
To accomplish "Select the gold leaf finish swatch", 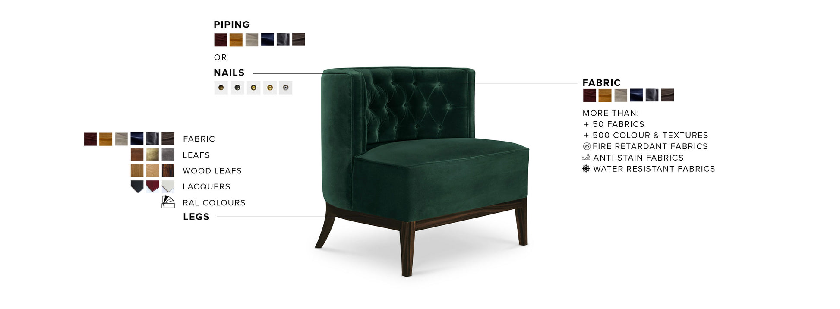I will click(152, 155).
